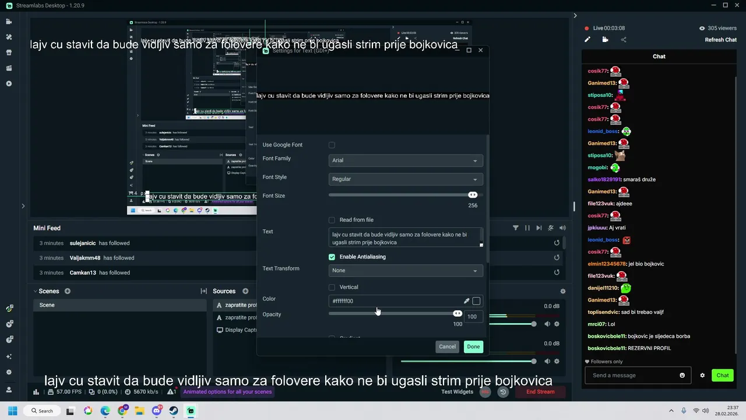This screenshot has width=746, height=420.
Task: Collapse the chat panel with top arrow
Action: 575,16
